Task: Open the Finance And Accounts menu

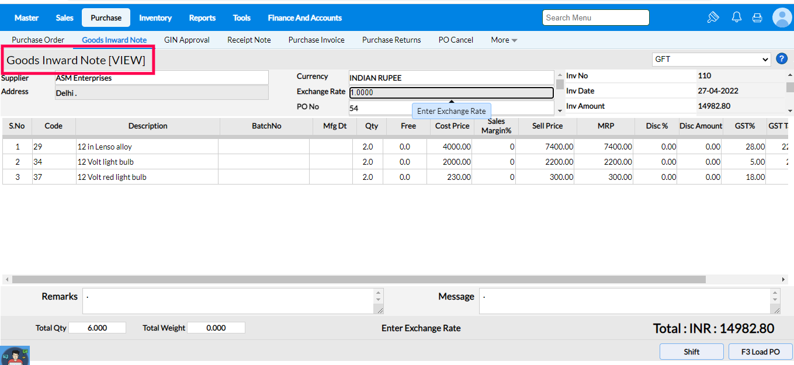Action: (x=304, y=18)
